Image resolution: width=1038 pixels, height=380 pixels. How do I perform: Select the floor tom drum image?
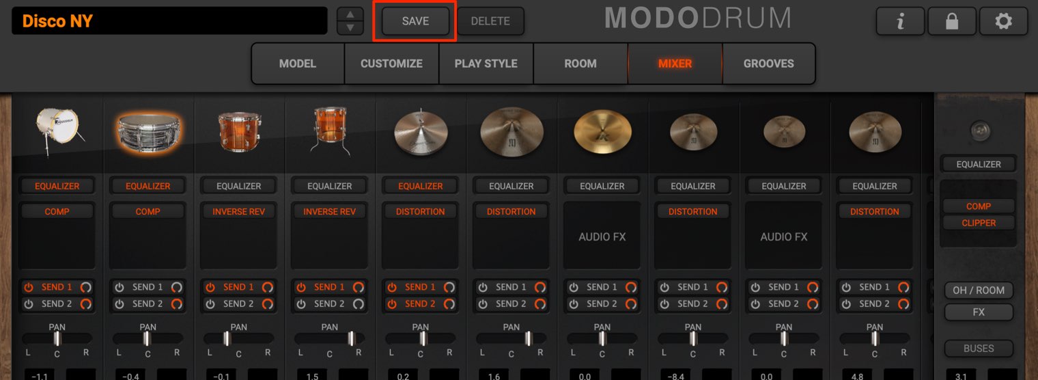[x=330, y=130]
